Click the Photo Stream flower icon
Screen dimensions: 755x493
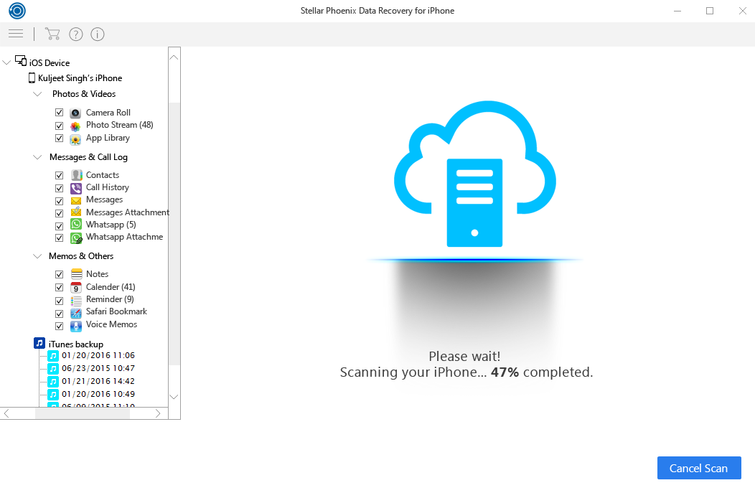75,126
